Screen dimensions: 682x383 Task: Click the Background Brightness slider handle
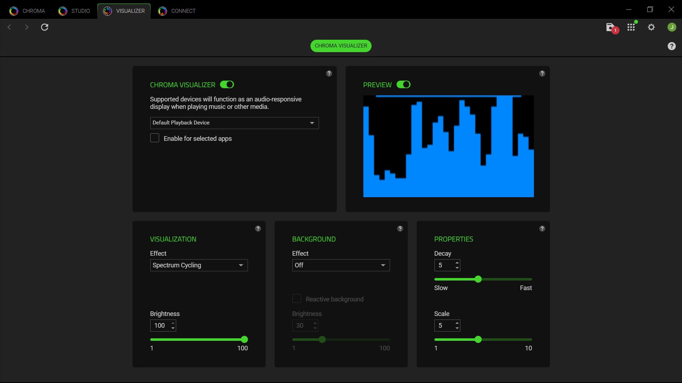(x=322, y=339)
